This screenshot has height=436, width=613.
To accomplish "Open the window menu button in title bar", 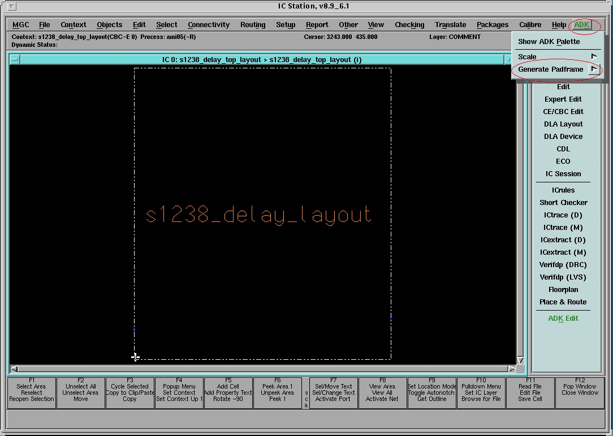I will tap(11, 7).
